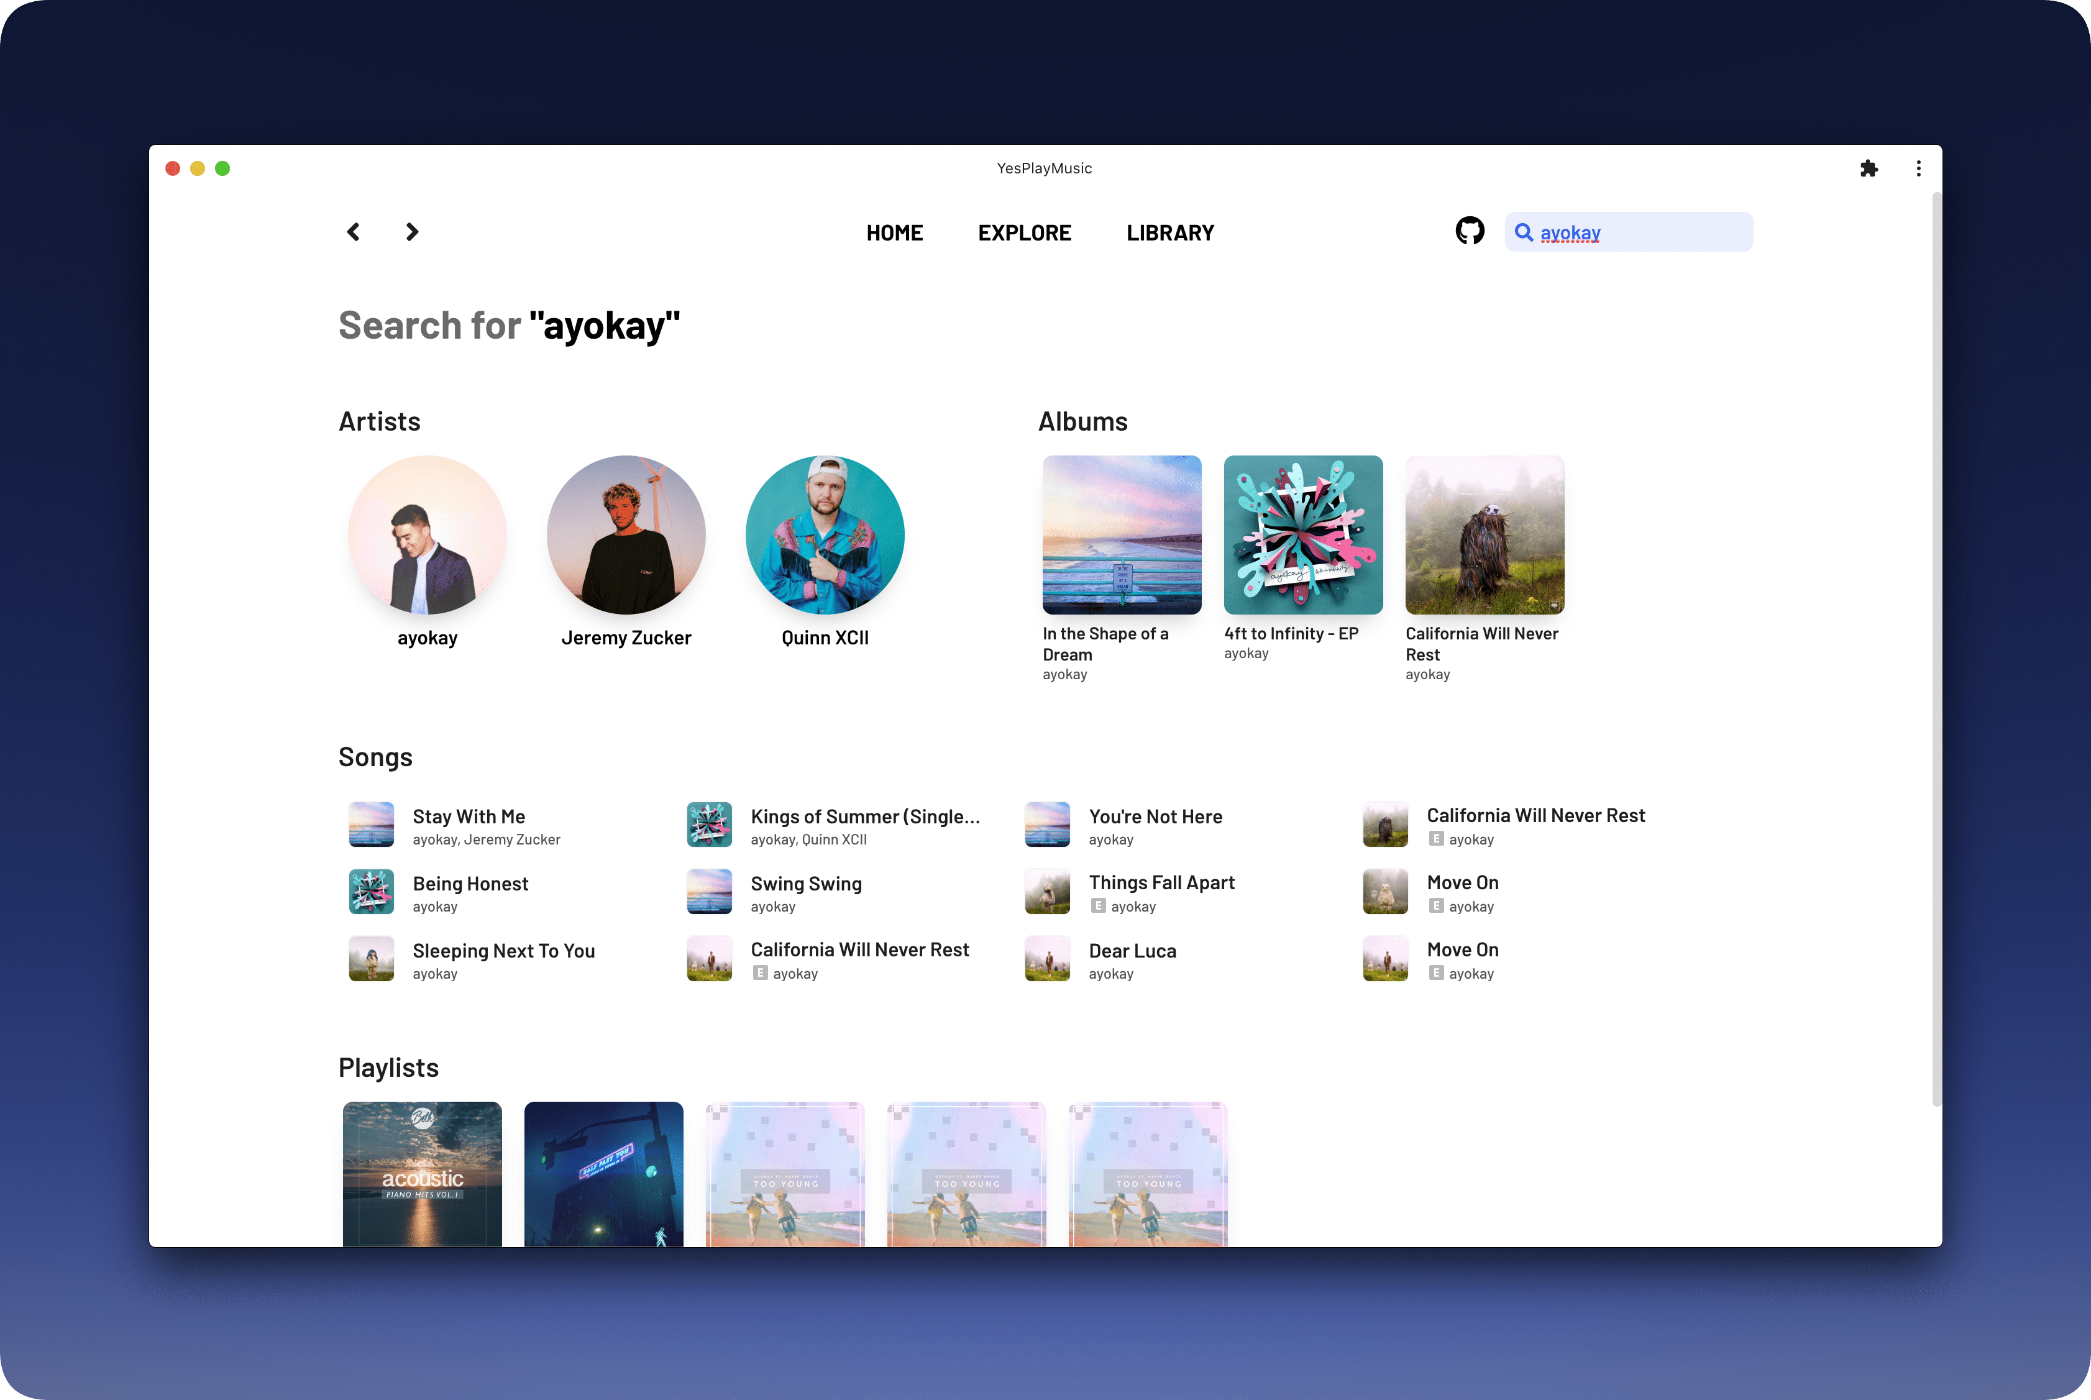The height and width of the screenshot is (1400, 2091).
Task: Open Quinn XCII's artist page
Action: (824, 535)
